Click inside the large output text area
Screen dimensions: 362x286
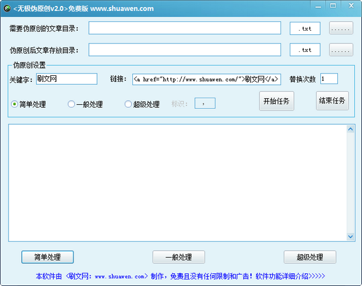[178, 183]
